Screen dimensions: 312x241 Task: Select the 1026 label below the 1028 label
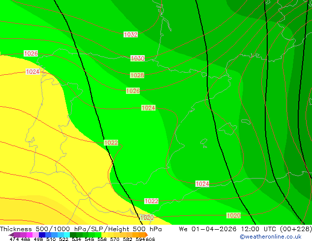pos(133,91)
